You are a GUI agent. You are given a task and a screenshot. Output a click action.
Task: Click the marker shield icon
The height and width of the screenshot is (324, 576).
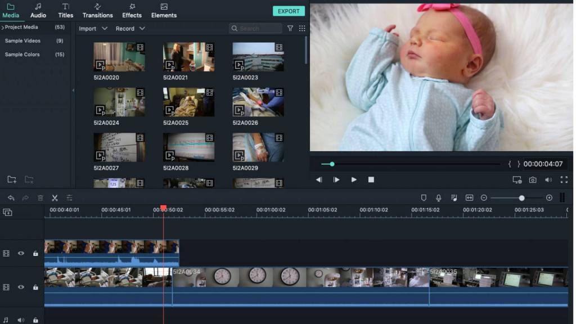point(424,197)
